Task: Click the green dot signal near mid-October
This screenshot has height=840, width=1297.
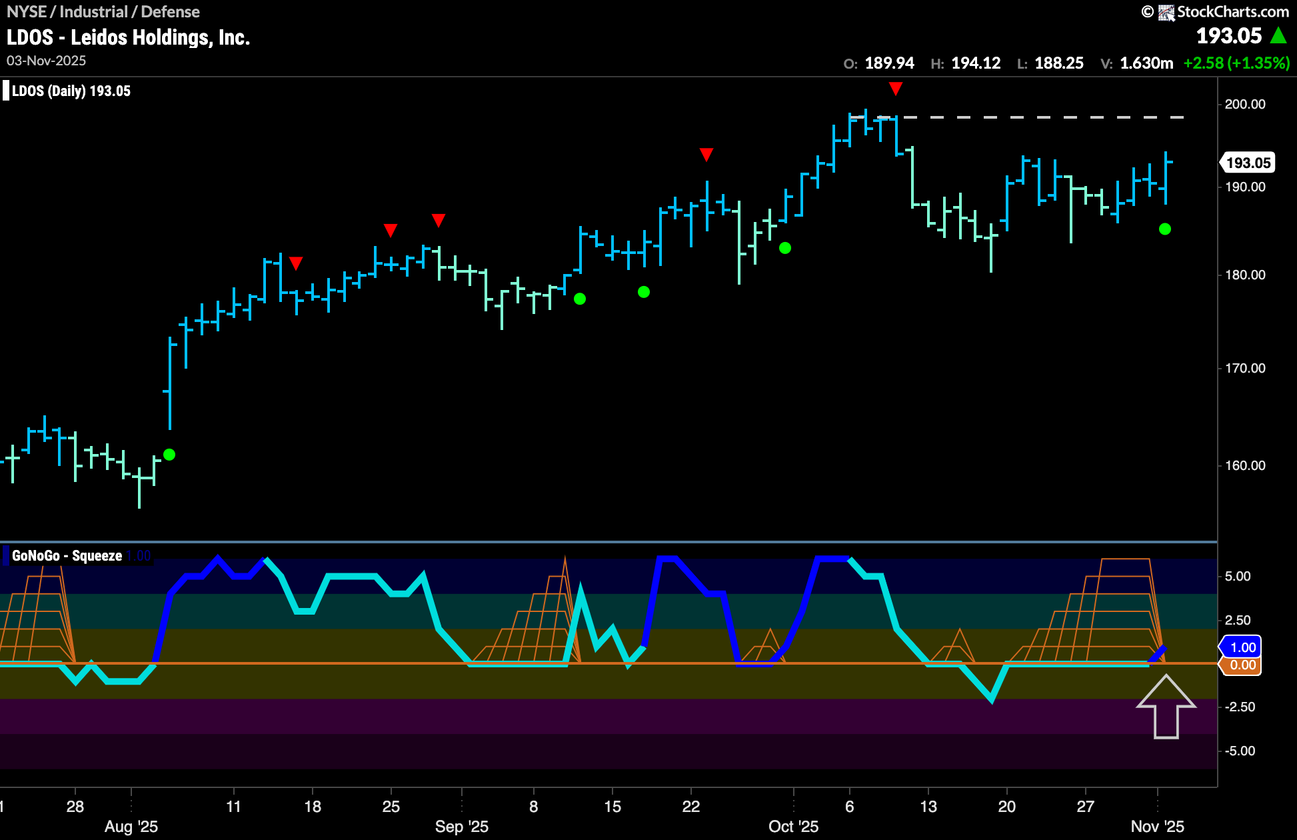Action: click(784, 248)
